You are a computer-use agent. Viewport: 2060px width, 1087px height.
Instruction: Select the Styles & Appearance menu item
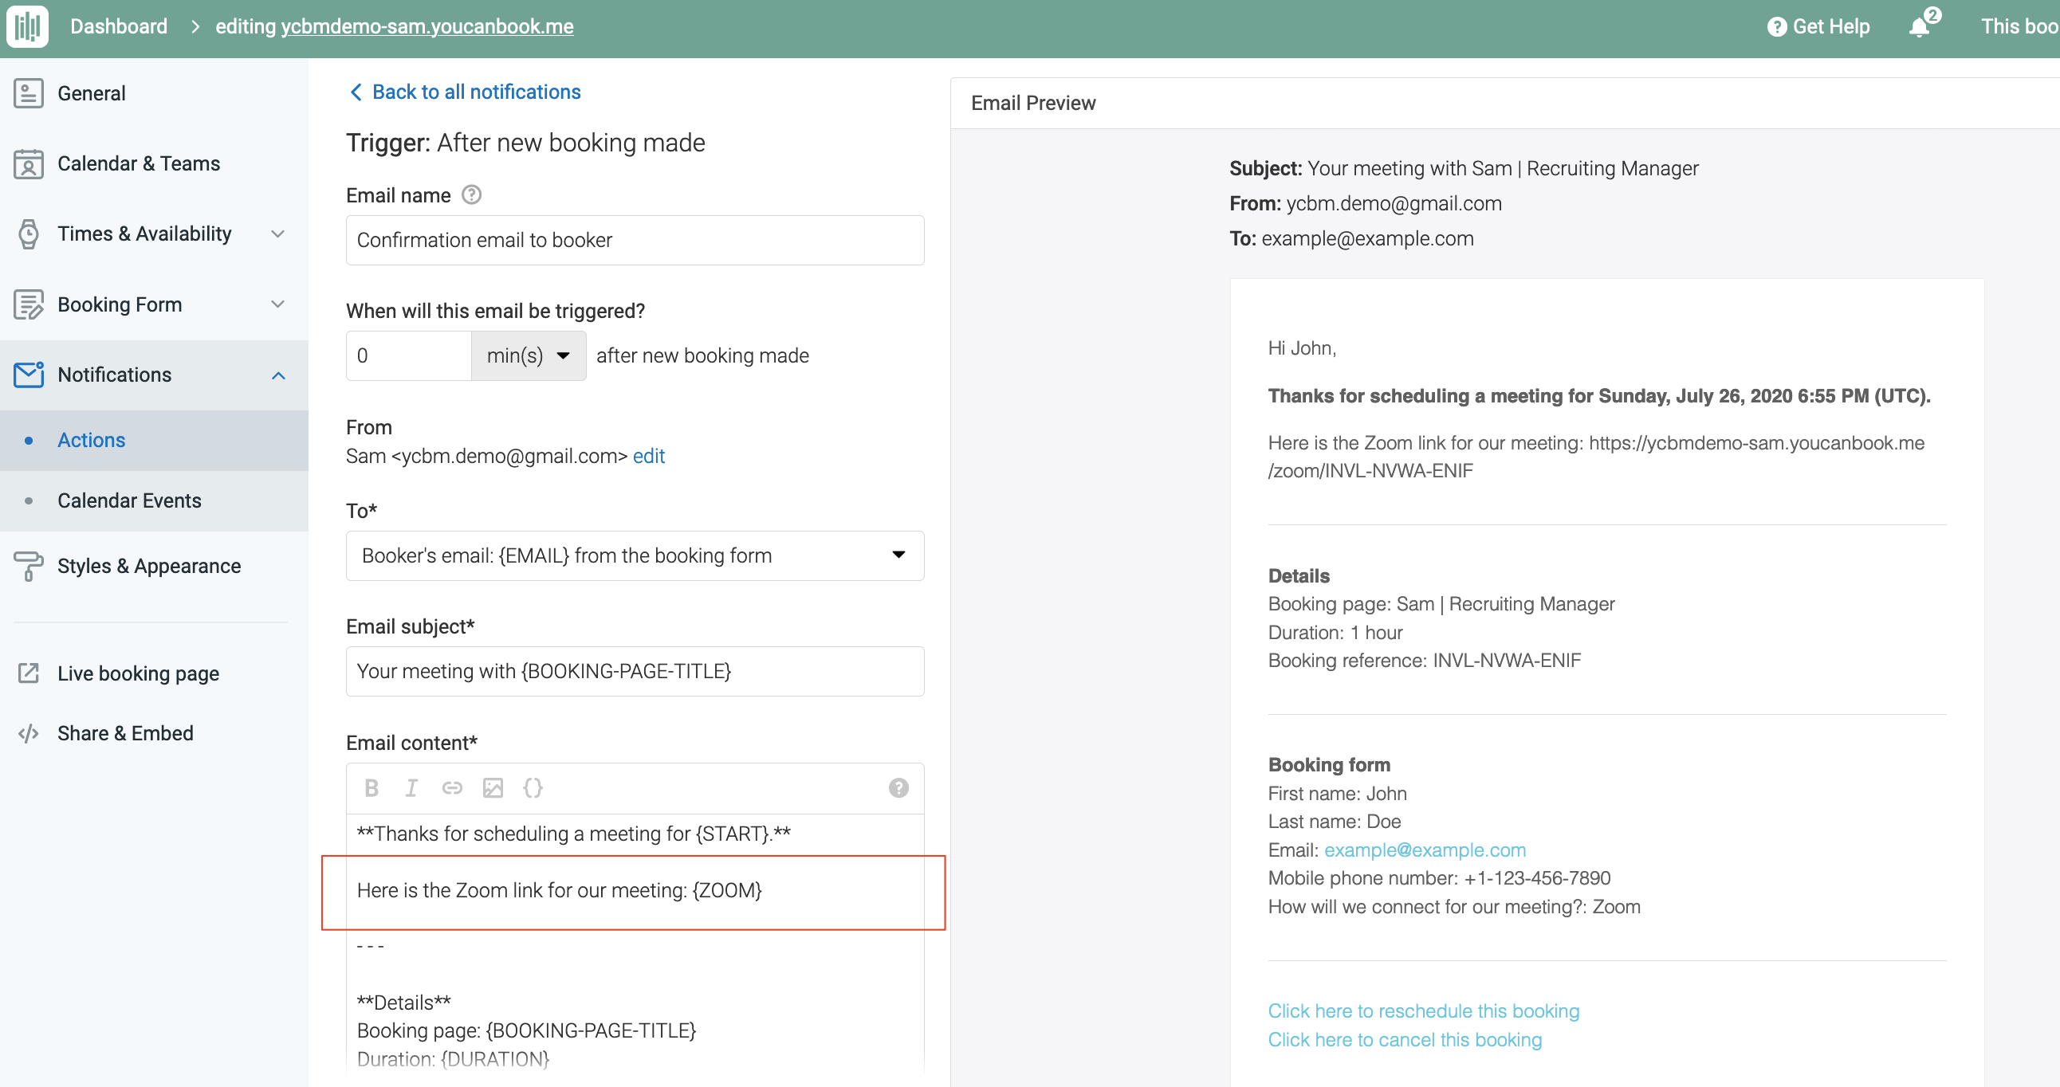(x=148, y=564)
